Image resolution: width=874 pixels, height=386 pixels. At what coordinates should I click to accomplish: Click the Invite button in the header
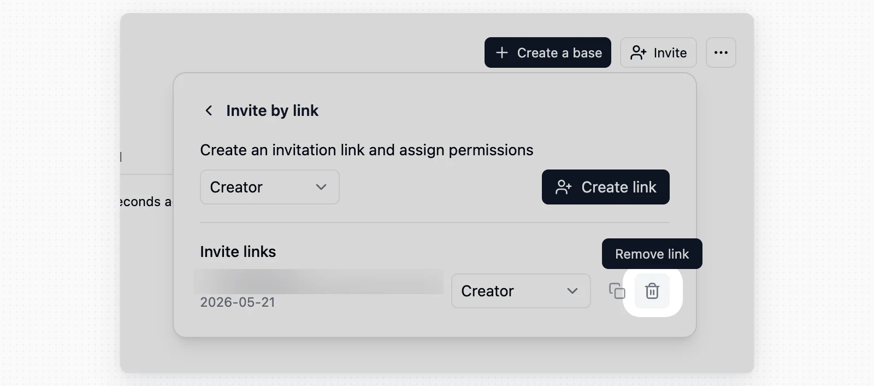point(658,52)
